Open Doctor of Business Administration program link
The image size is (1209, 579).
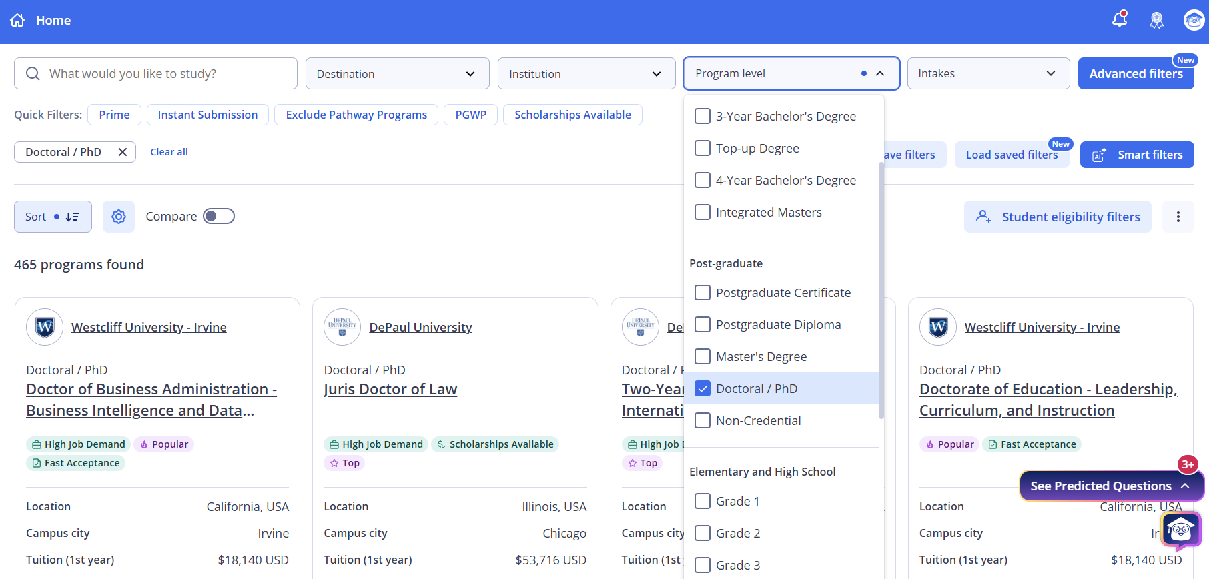tap(151, 400)
